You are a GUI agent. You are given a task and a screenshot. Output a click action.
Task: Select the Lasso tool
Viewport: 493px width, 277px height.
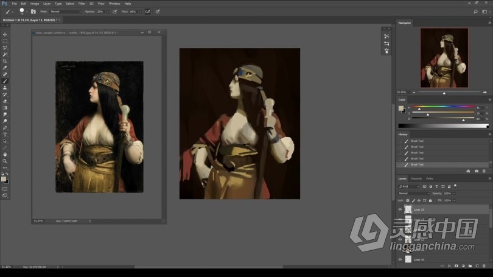[x=5, y=48]
